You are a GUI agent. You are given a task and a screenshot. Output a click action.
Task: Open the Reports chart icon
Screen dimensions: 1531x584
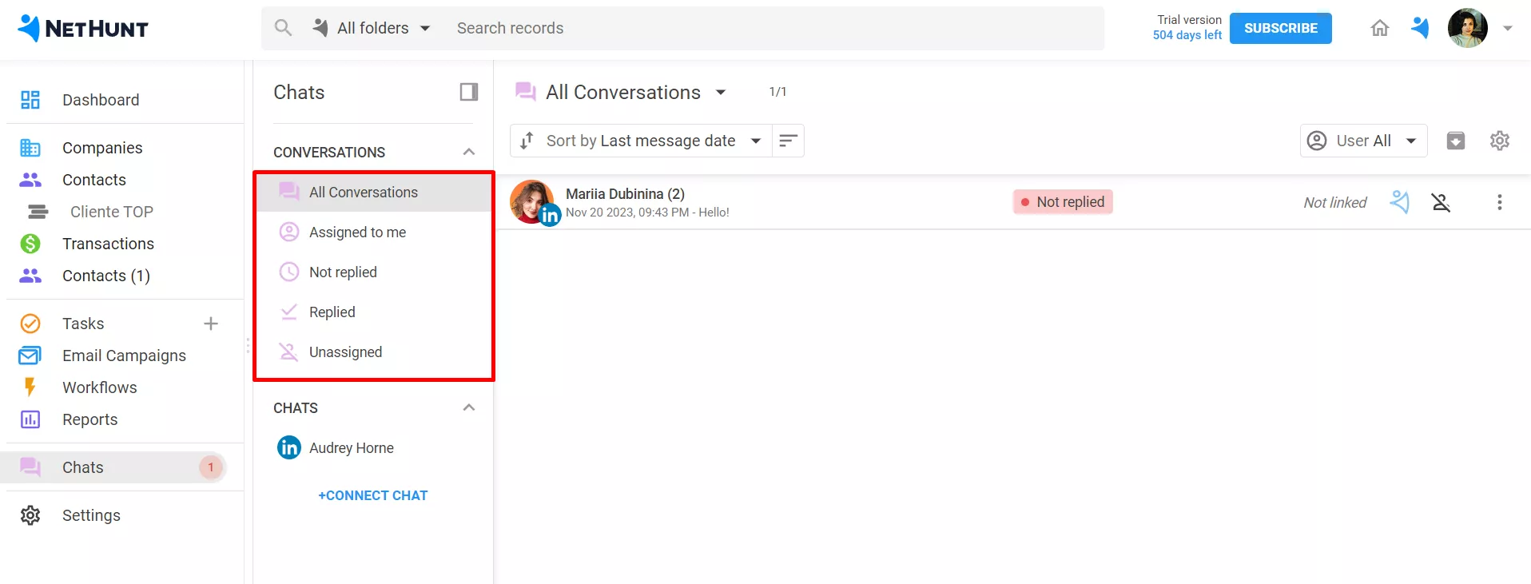30,419
